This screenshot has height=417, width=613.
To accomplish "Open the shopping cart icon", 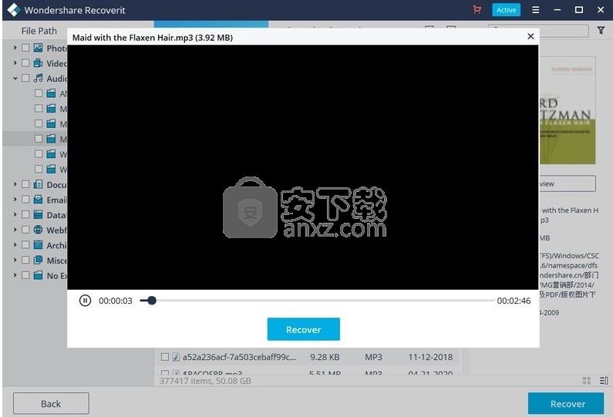I will 477,9.
